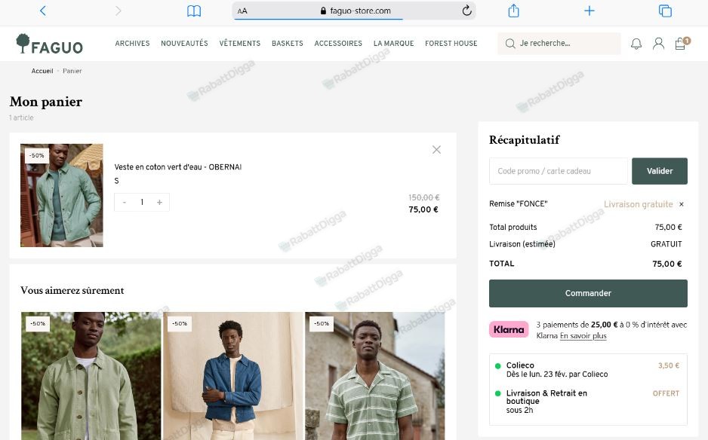The width and height of the screenshot is (708, 440).
Task: Click the FAGUO logo
Action: coord(50,43)
